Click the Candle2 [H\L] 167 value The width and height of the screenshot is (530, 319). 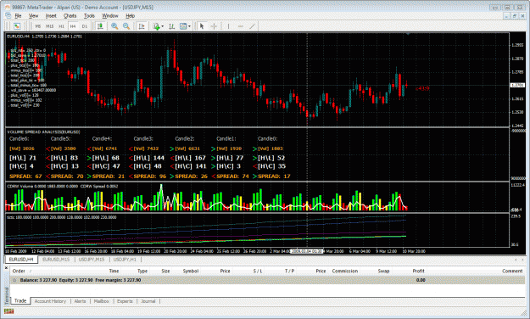[x=190, y=158]
